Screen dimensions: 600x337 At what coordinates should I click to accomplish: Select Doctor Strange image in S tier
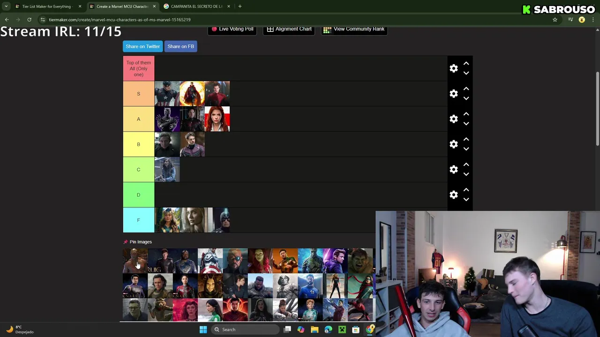[192, 94]
